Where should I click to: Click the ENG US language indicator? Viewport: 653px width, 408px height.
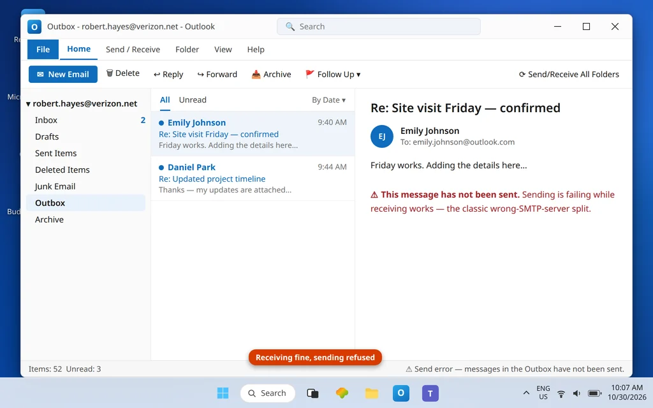543,393
